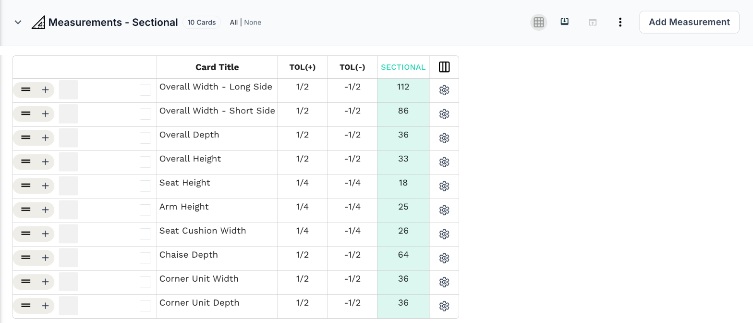Click the TOL(+) column header
The image size is (753, 323).
303,67
